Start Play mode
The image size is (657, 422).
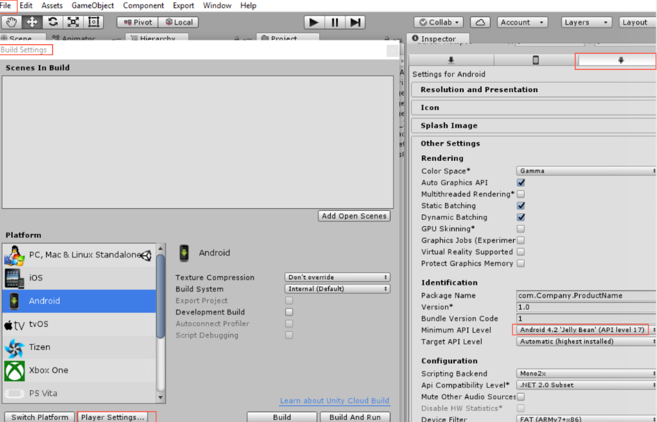tap(313, 22)
